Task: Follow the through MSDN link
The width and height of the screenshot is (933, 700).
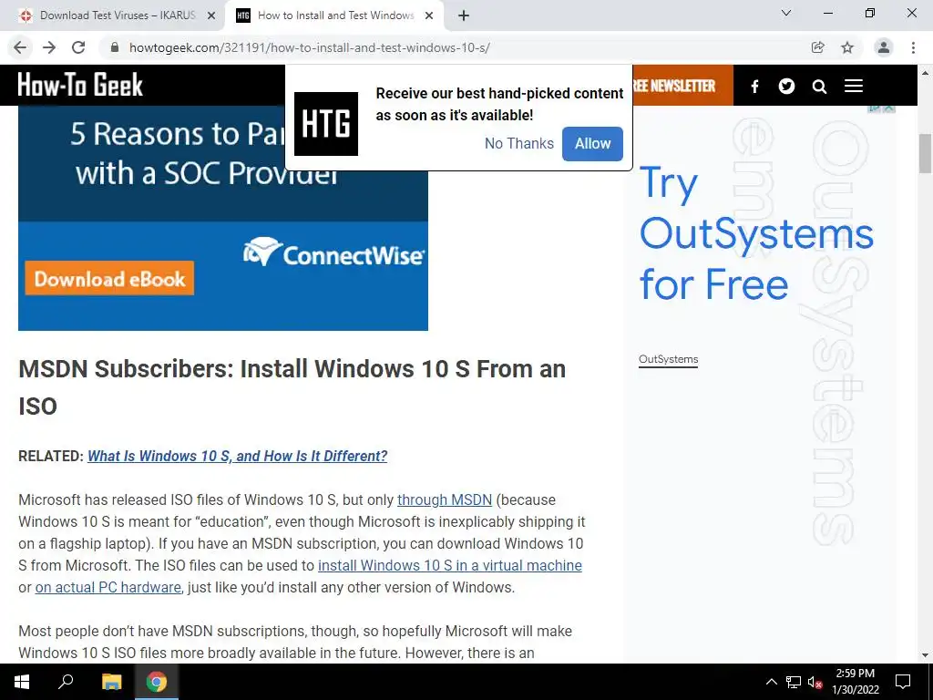Action: (445, 500)
